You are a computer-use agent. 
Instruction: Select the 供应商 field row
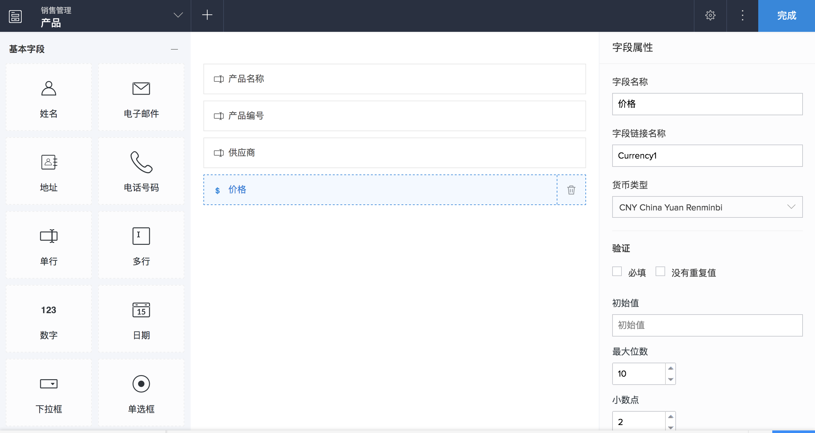click(394, 153)
